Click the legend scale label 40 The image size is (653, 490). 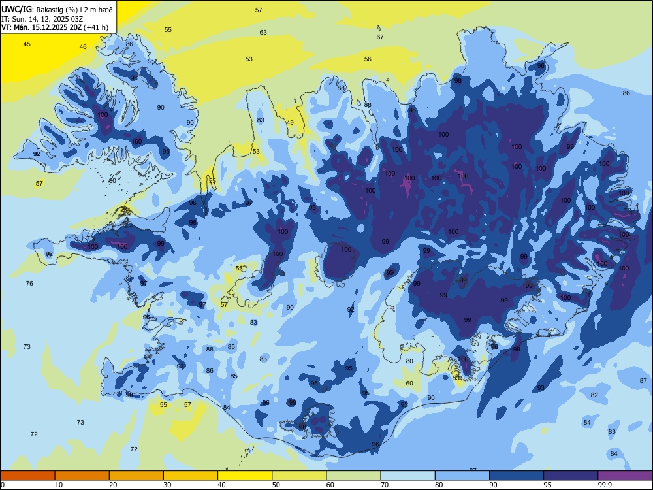click(222, 485)
